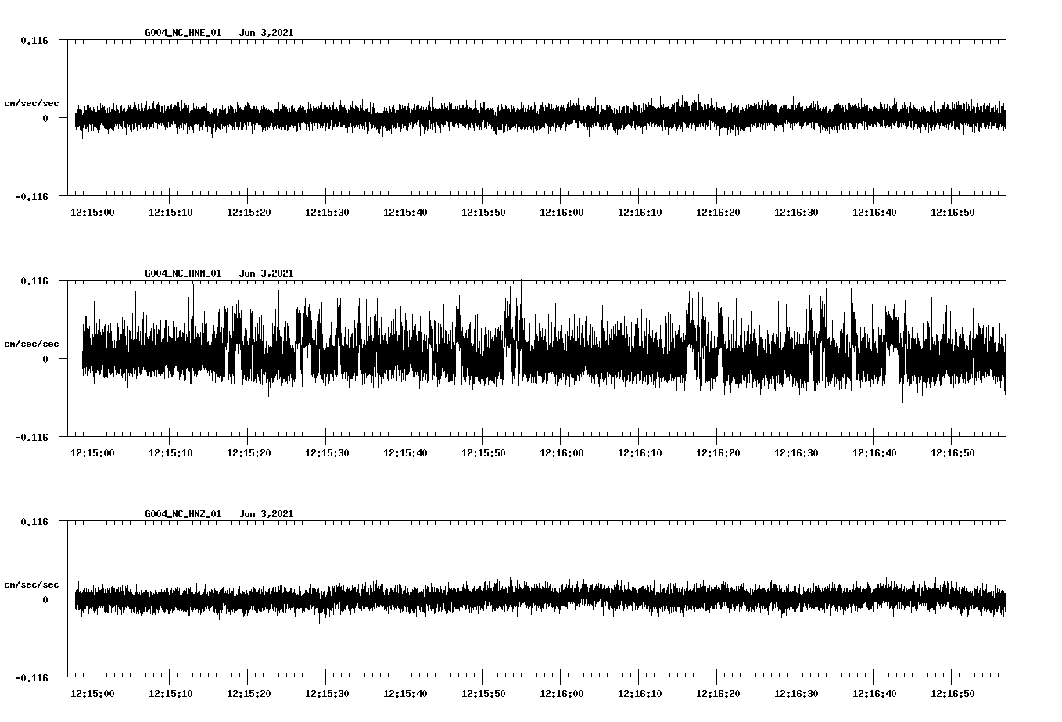Click cm/sec/sec unit label of HNE chart
This screenshot has width=1062, height=722.
point(31,103)
